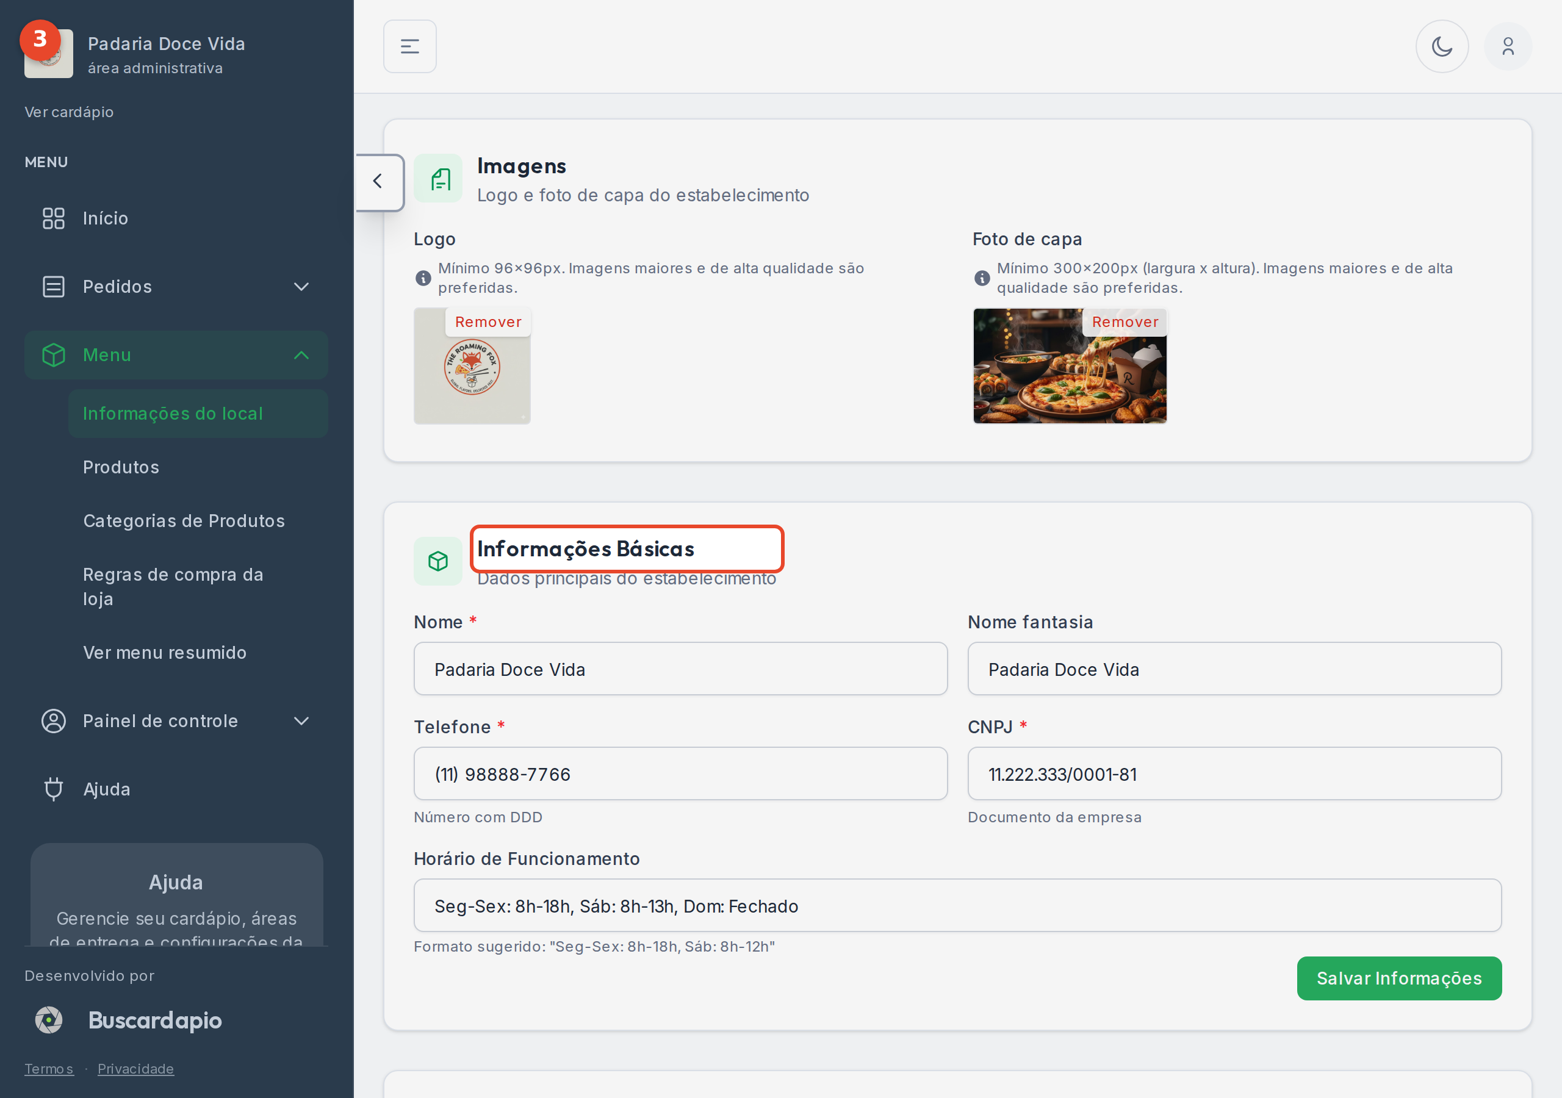Click the 'Foto de capa' label
The height and width of the screenshot is (1098, 1562).
click(1028, 240)
